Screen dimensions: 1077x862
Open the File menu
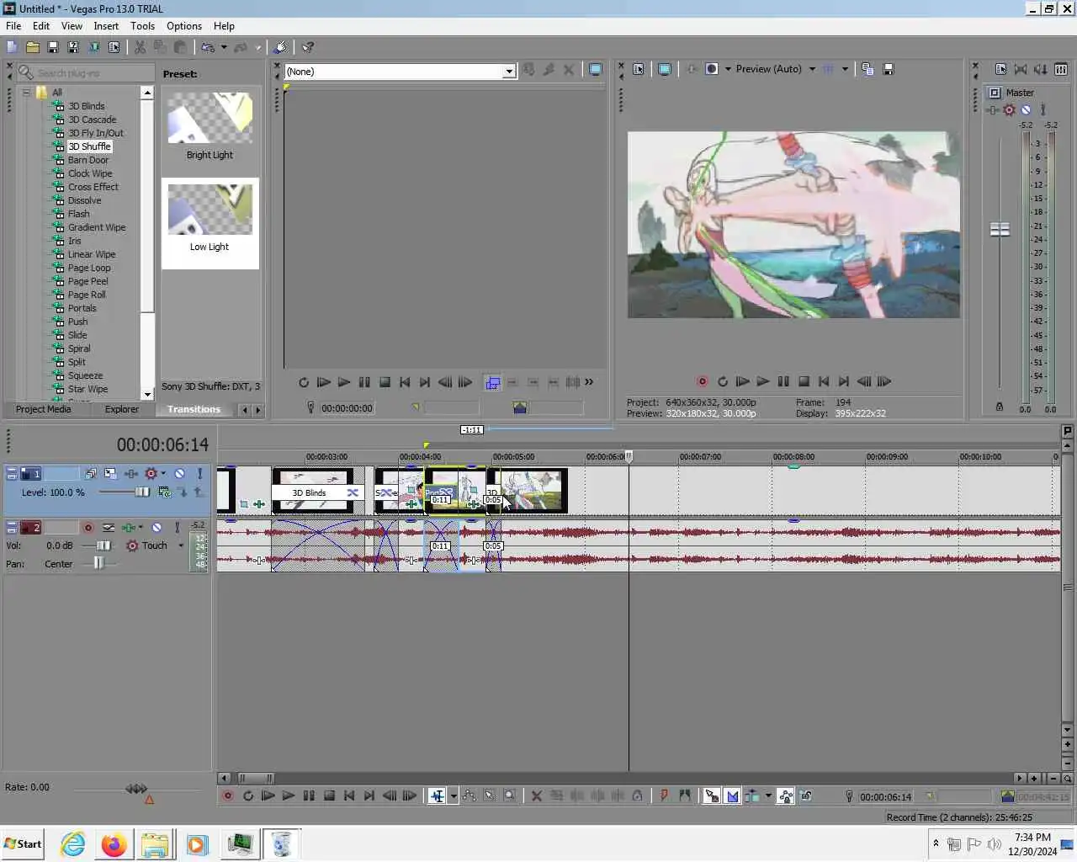tap(13, 26)
